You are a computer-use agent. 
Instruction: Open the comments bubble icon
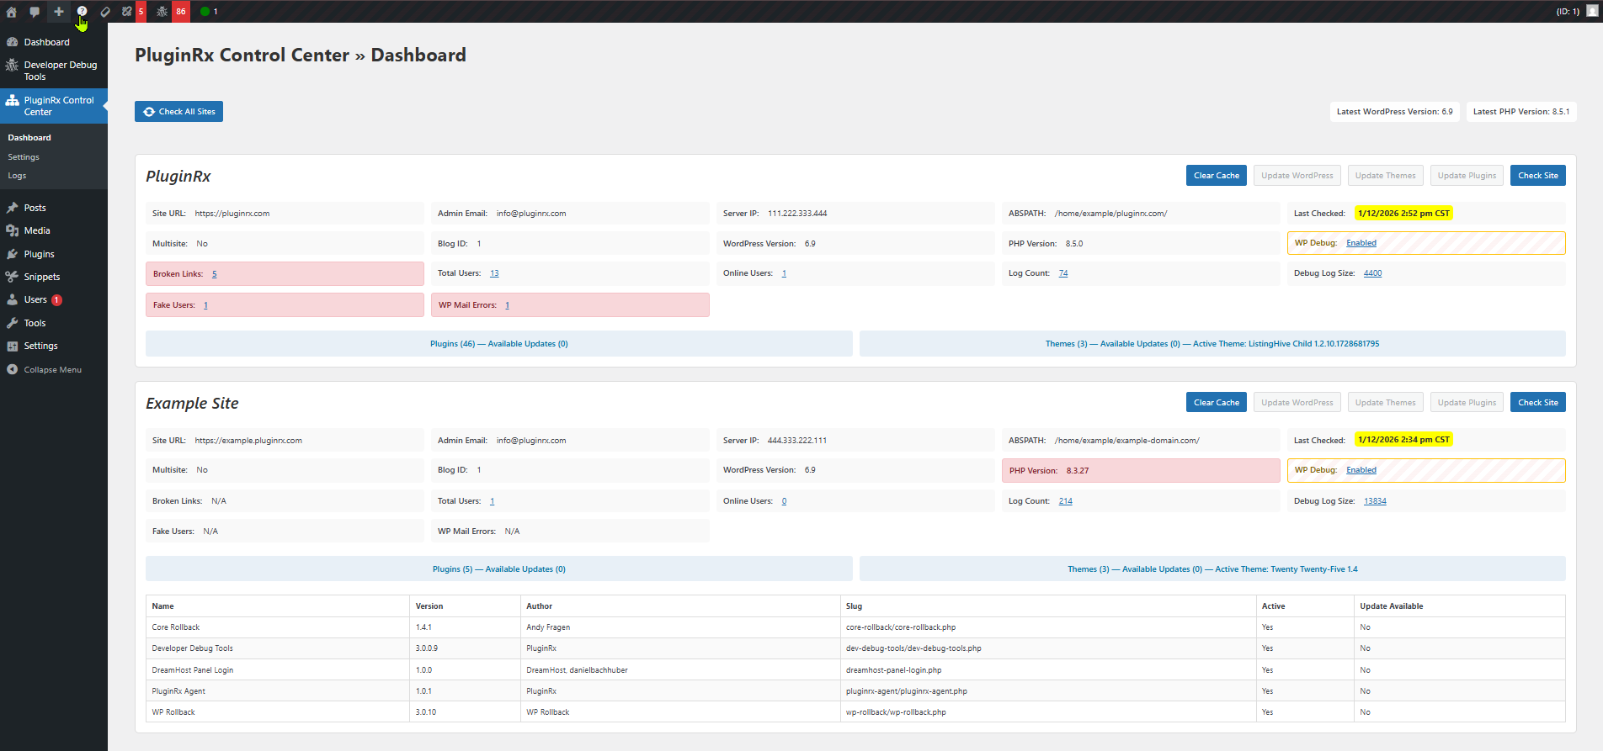coord(35,12)
